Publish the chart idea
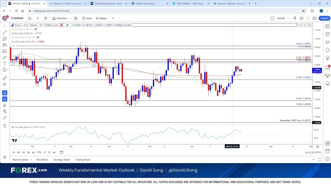This screenshot has width=331, height=186. tap(324, 18)
